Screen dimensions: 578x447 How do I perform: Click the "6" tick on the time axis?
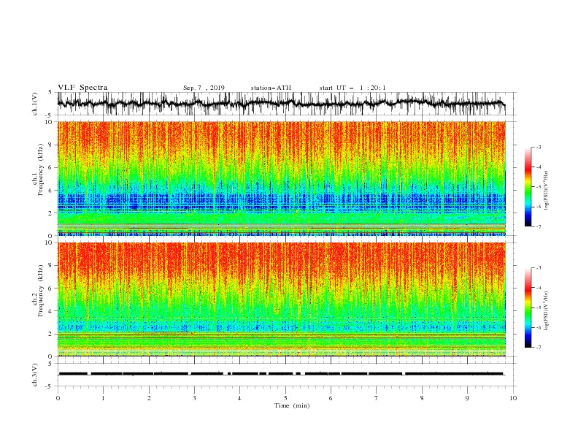(331, 398)
